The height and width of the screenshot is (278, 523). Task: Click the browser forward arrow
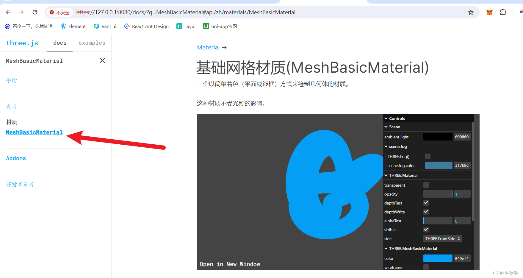pos(21,12)
